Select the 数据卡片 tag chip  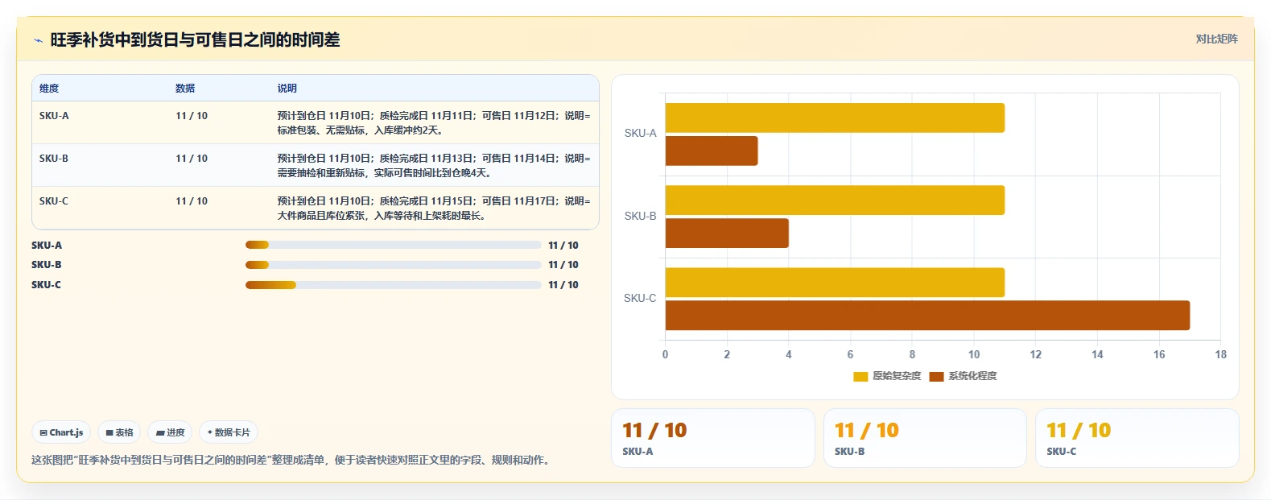click(229, 432)
